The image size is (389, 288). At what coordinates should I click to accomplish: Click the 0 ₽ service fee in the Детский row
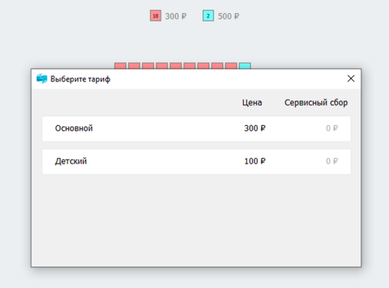click(332, 161)
